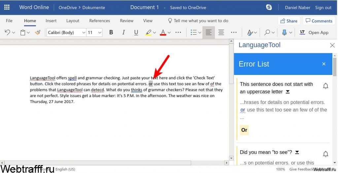Open the app launcher waffle icon
338x173 pixels.
(x=7, y=7)
